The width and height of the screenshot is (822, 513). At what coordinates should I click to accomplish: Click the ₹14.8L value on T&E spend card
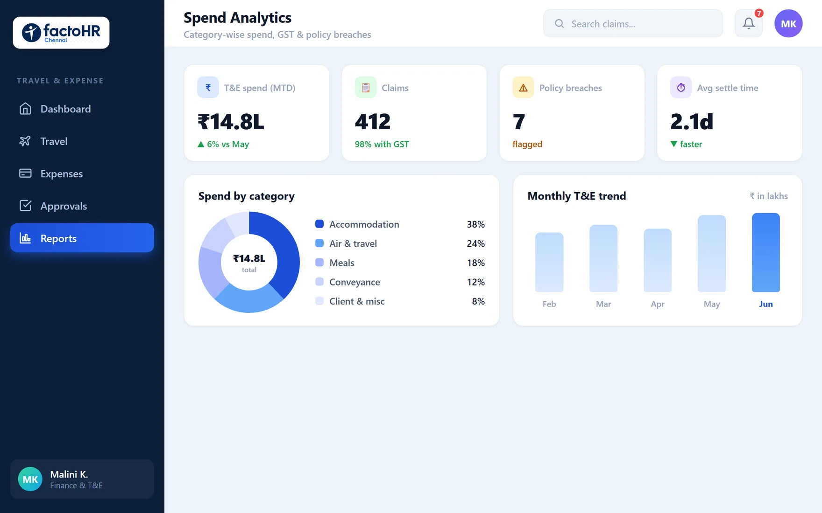(x=231, y=122)
